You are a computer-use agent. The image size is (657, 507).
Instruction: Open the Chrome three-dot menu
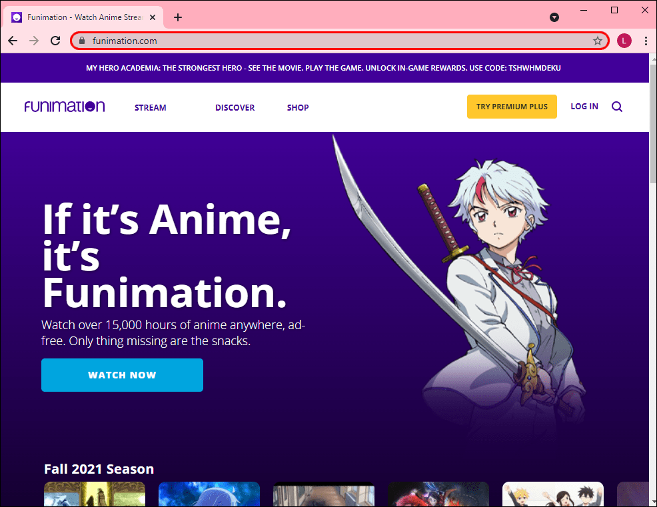click(x=646, y=41)
